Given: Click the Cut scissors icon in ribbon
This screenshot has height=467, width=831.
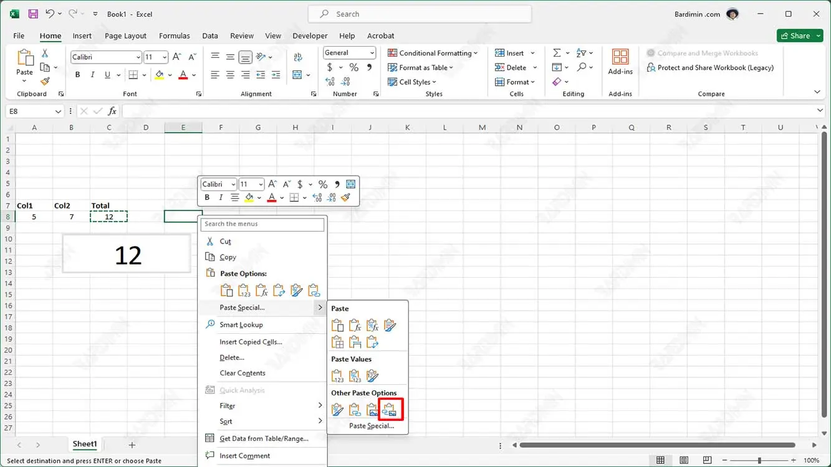Looking at the screenshot, I should (45, 54).
